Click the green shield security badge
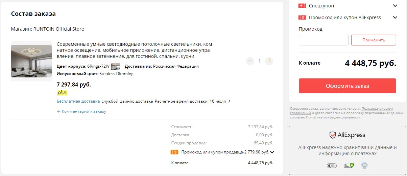 click(348, 165)
